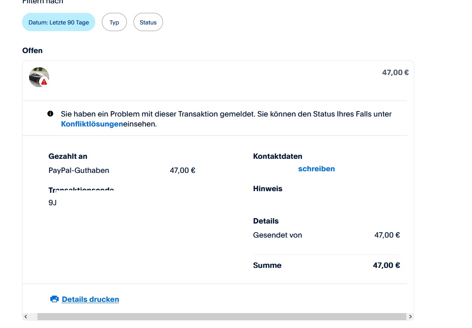The image size is (472, 328).
Task: Click the printer icon
Action: point(54,299)
